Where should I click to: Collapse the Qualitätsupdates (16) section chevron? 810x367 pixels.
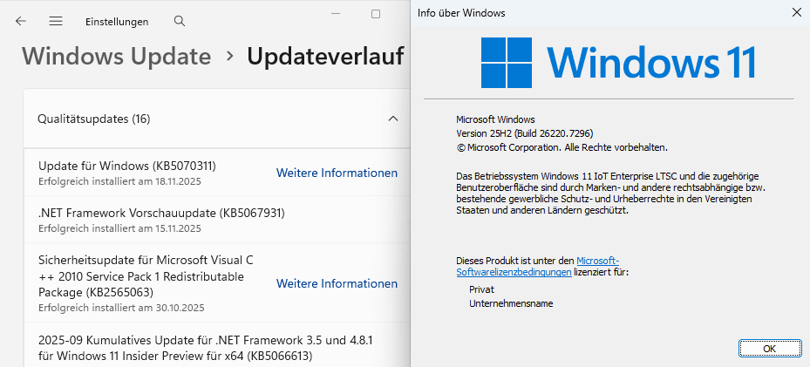pos(393,119)
